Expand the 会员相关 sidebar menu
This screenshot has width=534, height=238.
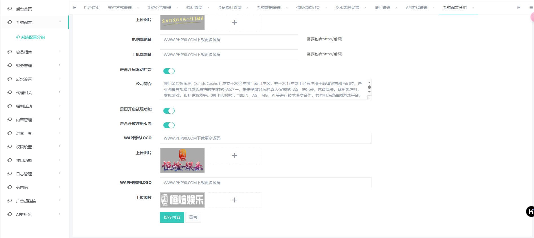click(x=34, y=52)
